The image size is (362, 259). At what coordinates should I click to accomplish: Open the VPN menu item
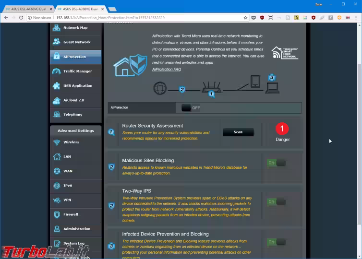click(67, 200)
